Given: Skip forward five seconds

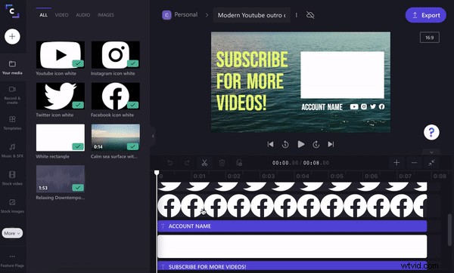Looking at the screenshot, I should point(316,144).
